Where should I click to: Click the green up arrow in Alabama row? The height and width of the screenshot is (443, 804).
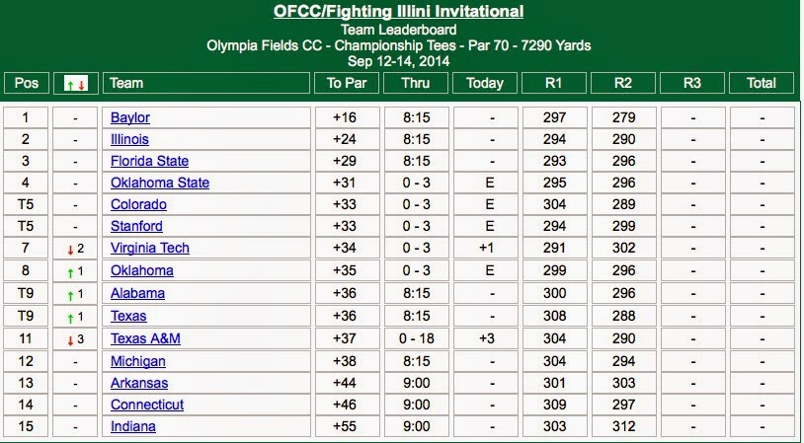[71, 296]
